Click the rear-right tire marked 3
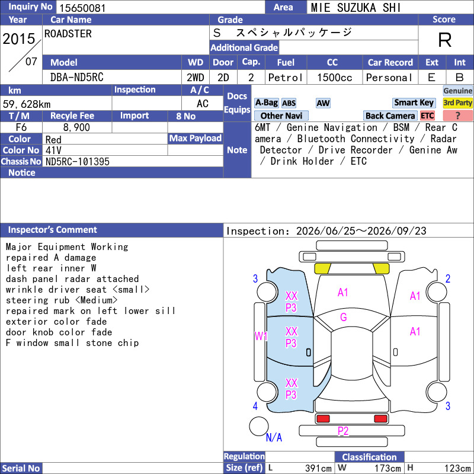The image size is (474, 474). (437, 392)
